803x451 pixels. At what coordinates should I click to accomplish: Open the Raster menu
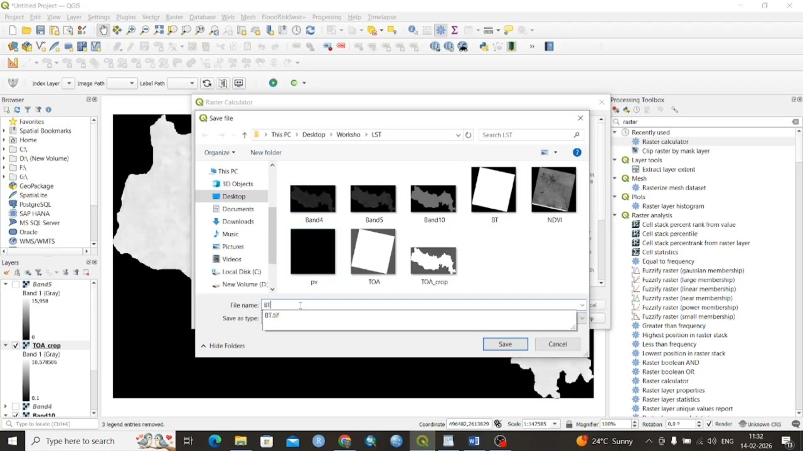point(174,17)
